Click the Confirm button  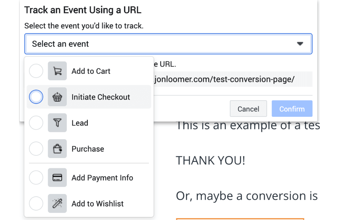292,108
